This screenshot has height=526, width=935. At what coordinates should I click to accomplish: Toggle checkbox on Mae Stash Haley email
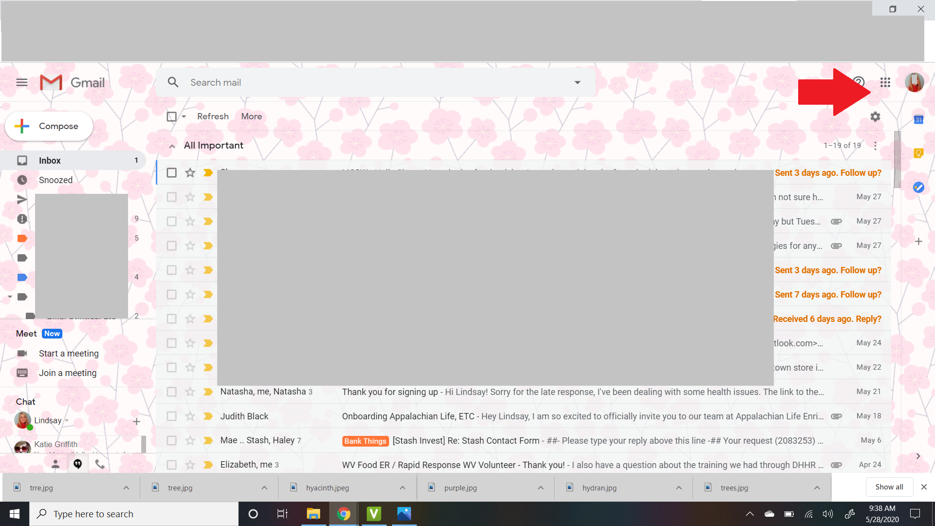tap(171, 440)
